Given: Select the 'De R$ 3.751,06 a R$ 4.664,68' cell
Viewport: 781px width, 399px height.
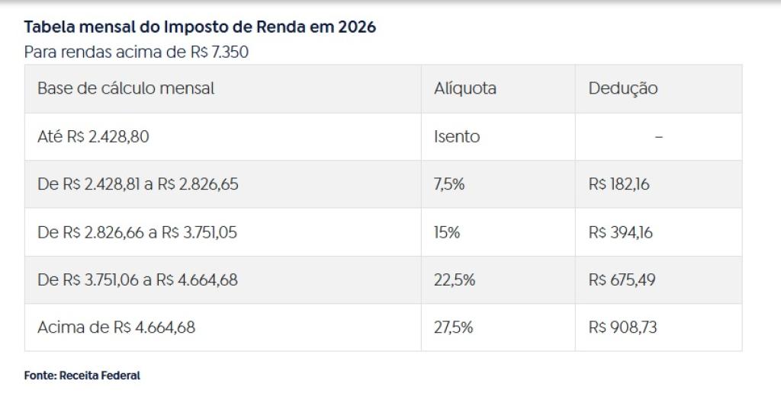Looking at the screenshot, I should pos(137,279).
